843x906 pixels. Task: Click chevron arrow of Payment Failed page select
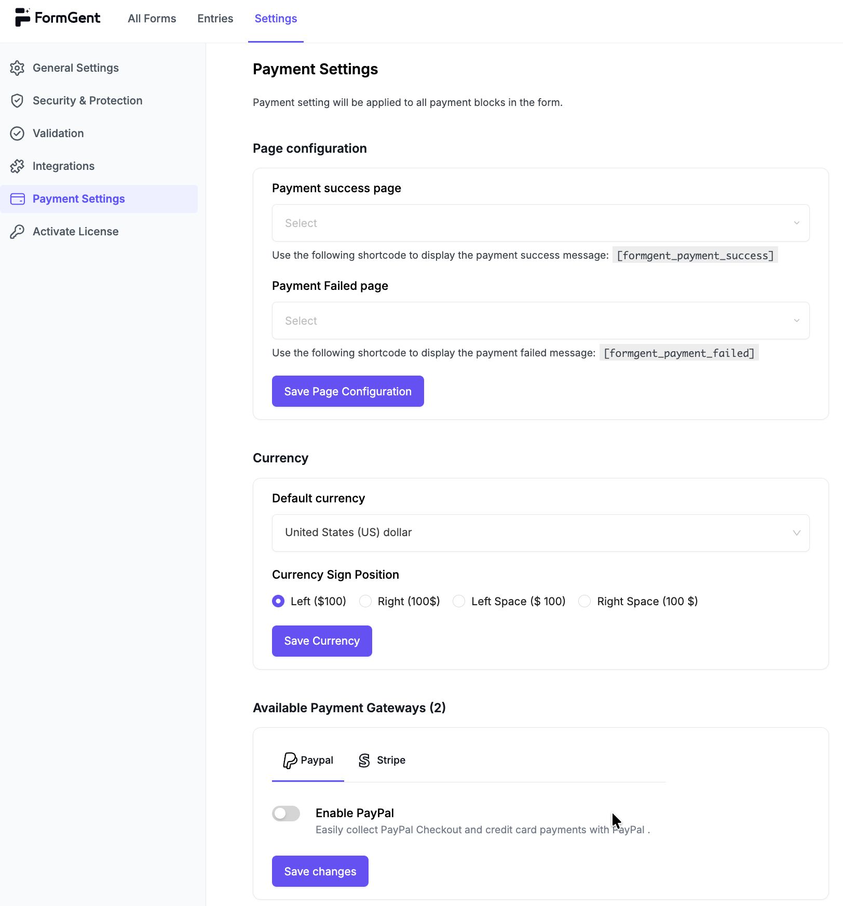(797, 321)
